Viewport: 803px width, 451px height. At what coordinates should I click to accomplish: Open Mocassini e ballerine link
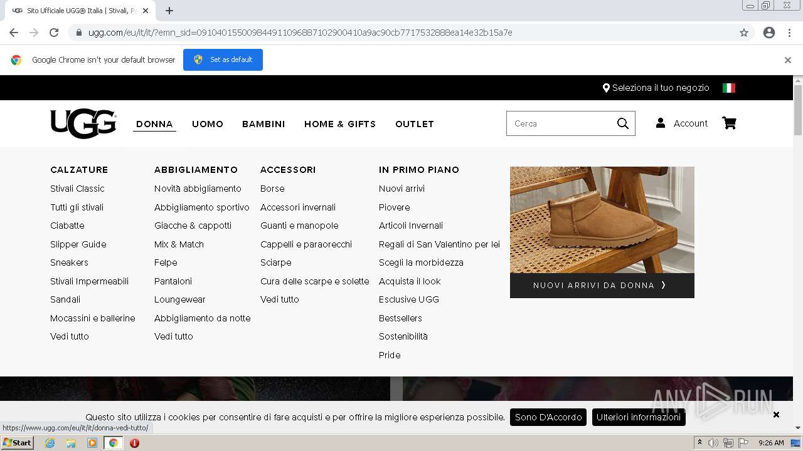93,318
